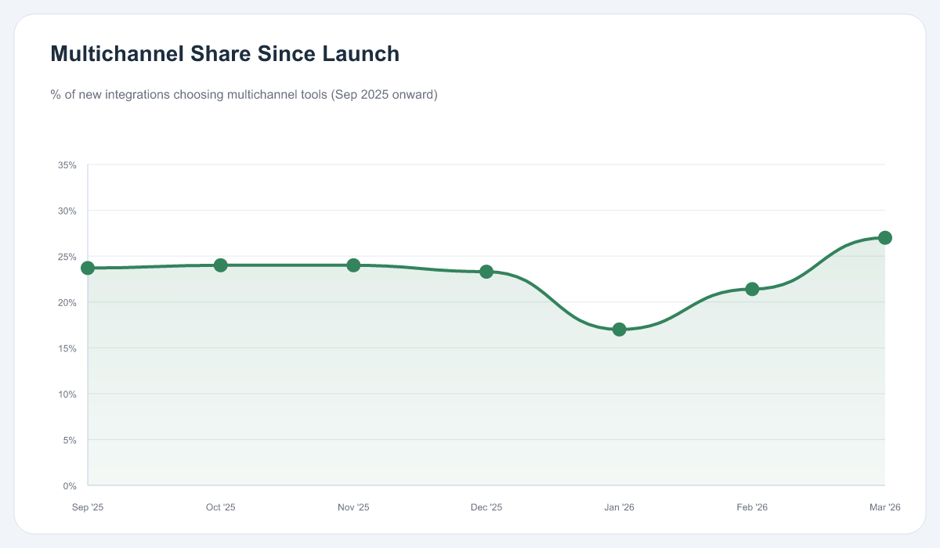Select the Dec '25 data point dot
The image size is (940, 548).
pyautogui.click(x=486, y=271)
